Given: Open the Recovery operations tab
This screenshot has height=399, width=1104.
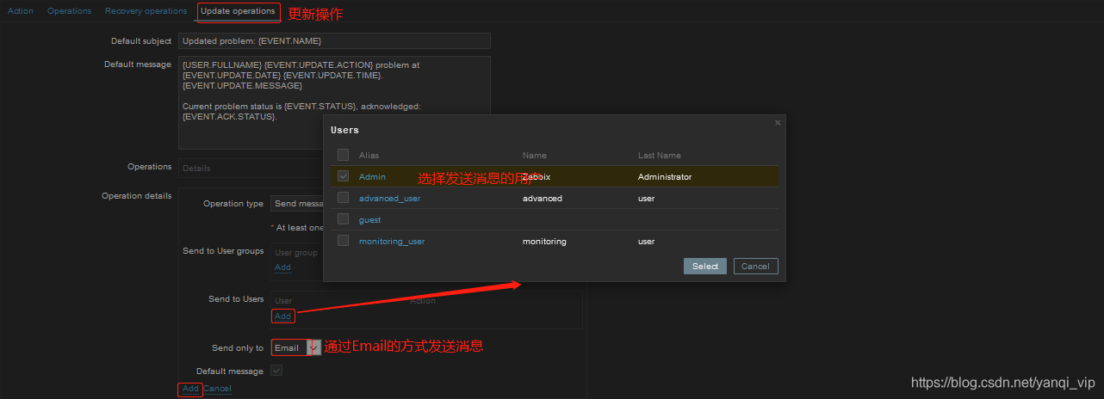Looking at the screenshot, I should pos(146,11).
